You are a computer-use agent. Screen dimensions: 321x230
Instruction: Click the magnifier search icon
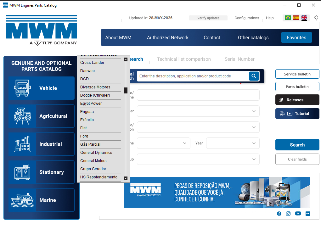(254, 76)
